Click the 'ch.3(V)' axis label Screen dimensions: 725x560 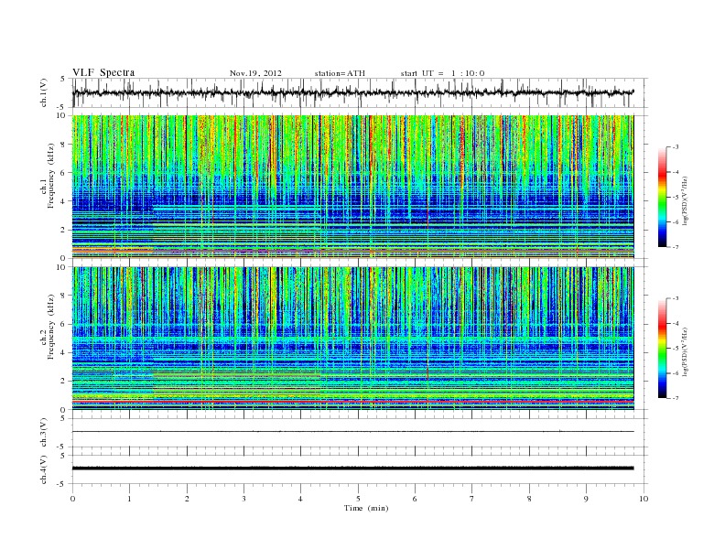pyautogui.click(x=44, y=433)
